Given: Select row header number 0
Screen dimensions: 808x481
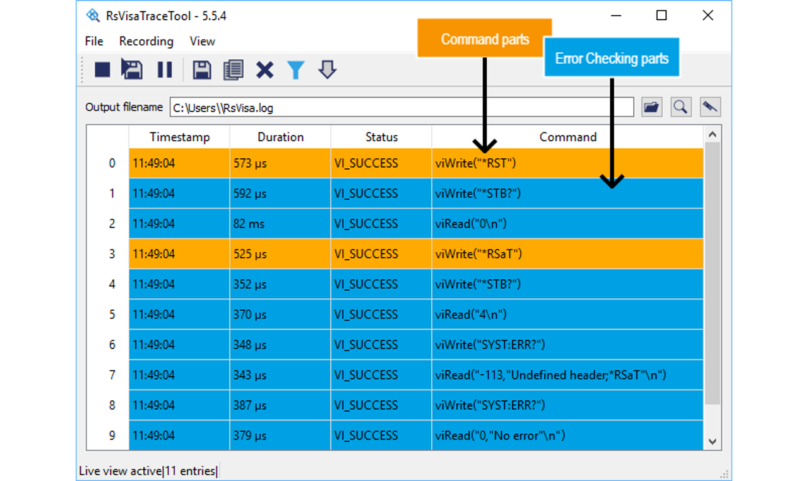Looking at the screenshot, I should 108,163.
